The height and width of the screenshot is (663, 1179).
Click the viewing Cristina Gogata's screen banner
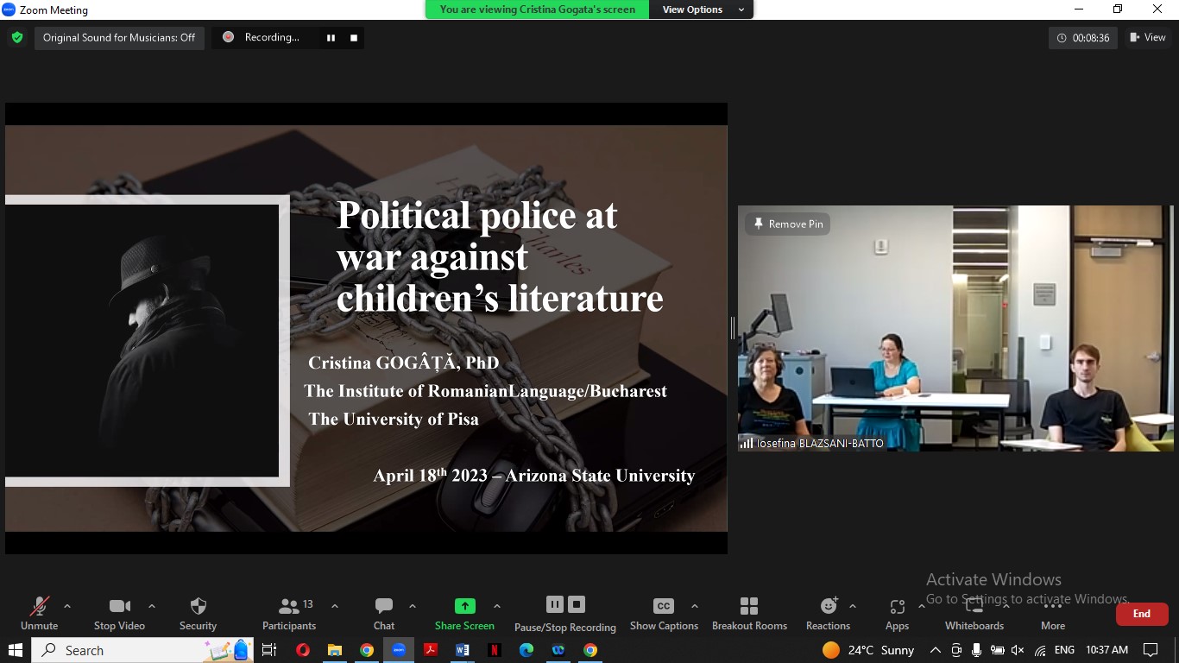tap(538, 9)
